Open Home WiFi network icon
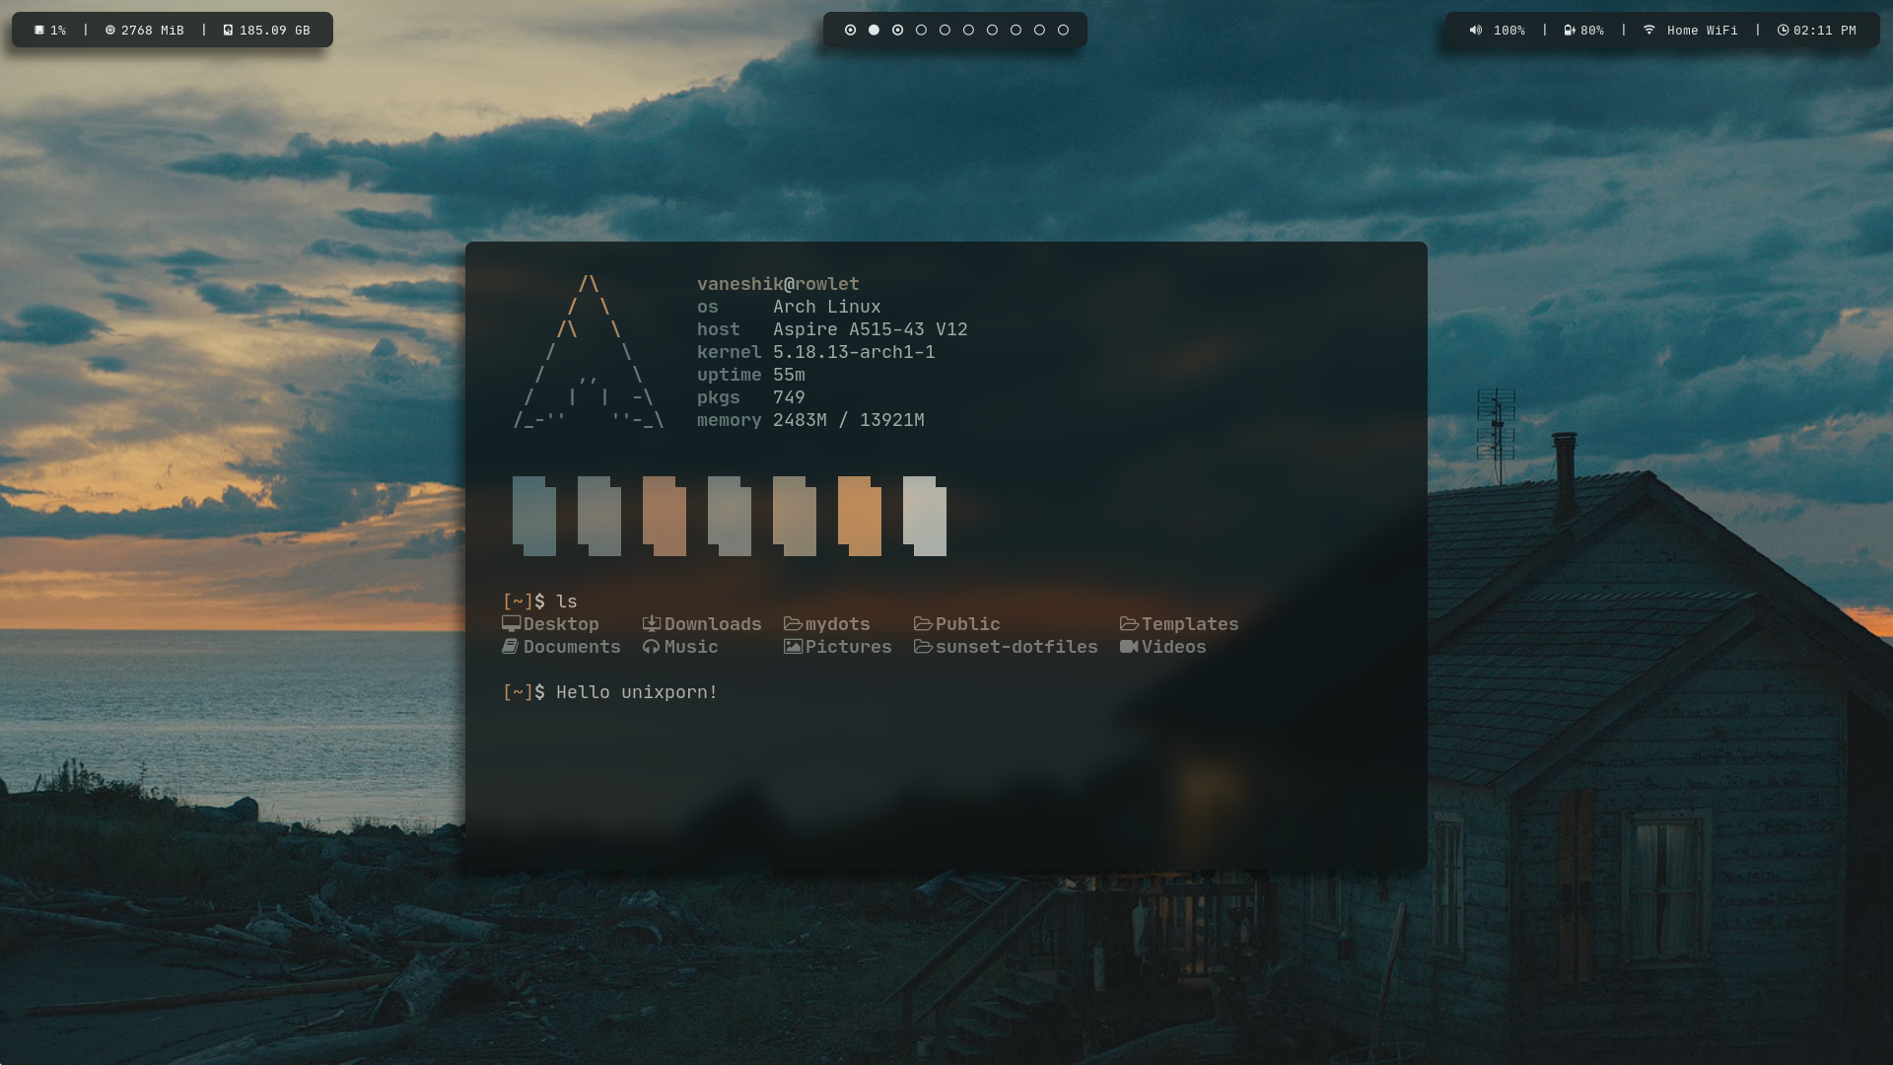Screen dimensions: 1893x1065 (1649, 31)
